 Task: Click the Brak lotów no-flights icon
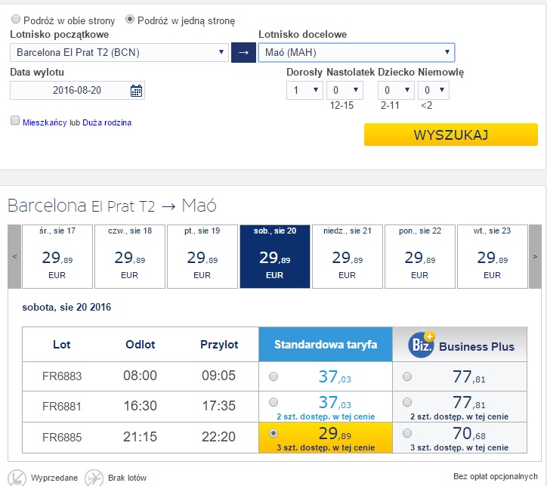94,478
